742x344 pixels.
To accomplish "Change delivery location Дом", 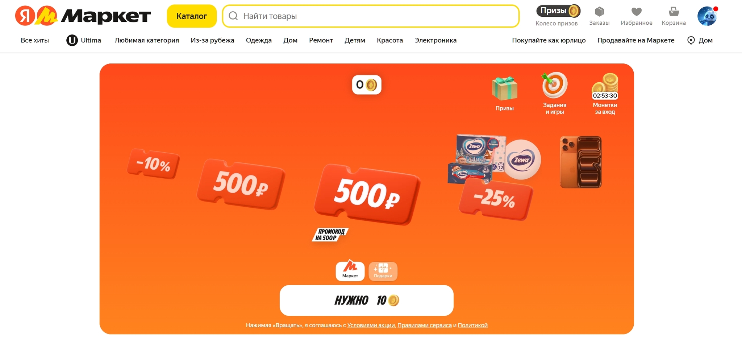I will [700, 40].
